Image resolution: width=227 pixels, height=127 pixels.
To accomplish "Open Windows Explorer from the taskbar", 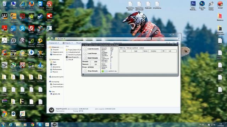I will pos(18,125).
